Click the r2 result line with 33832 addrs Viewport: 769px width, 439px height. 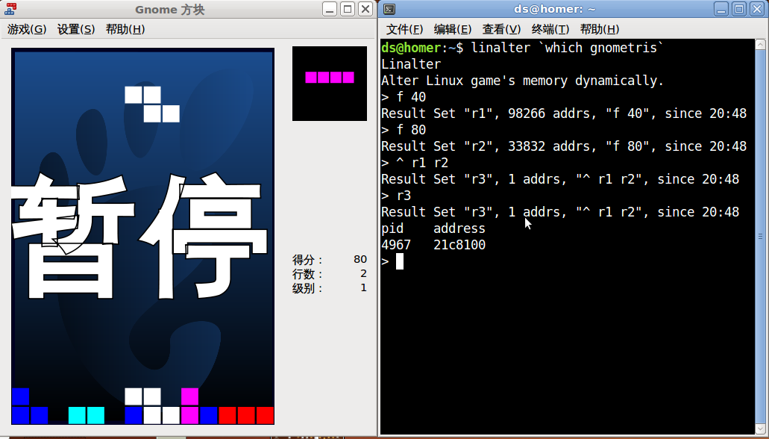(x=564, y=146)
